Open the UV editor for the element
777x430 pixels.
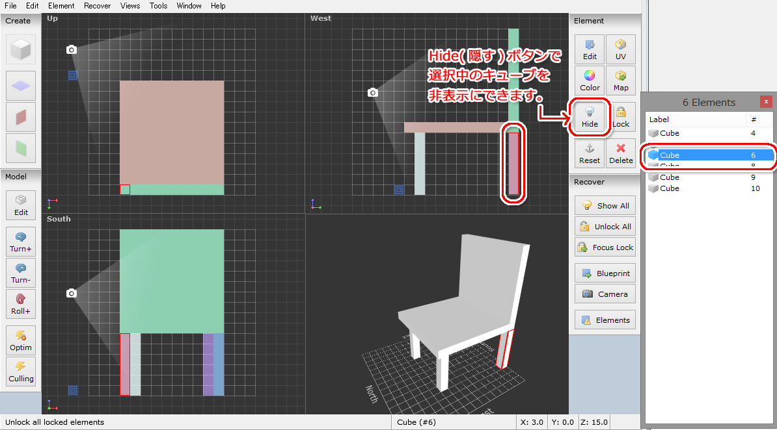tap(620, 49)
